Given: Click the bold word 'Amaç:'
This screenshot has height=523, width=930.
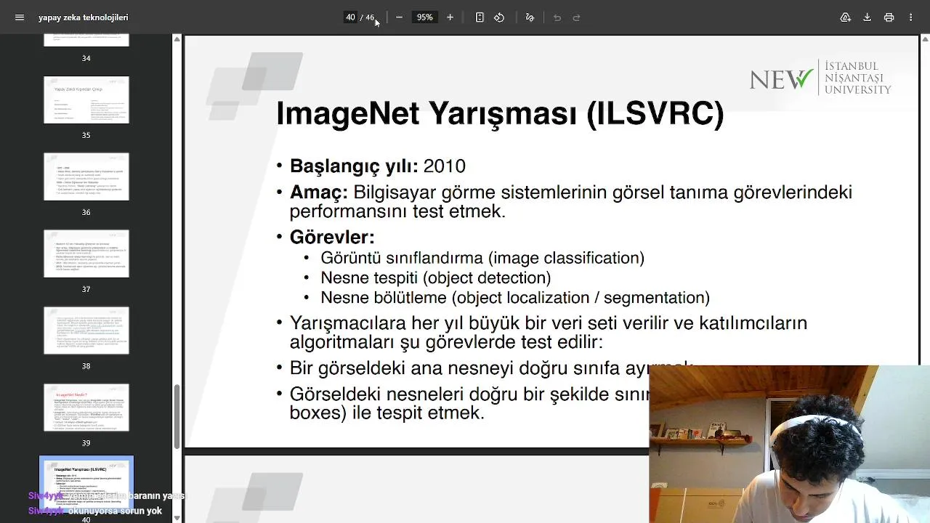Looking at the screenshot, I should tap(319, 192).
